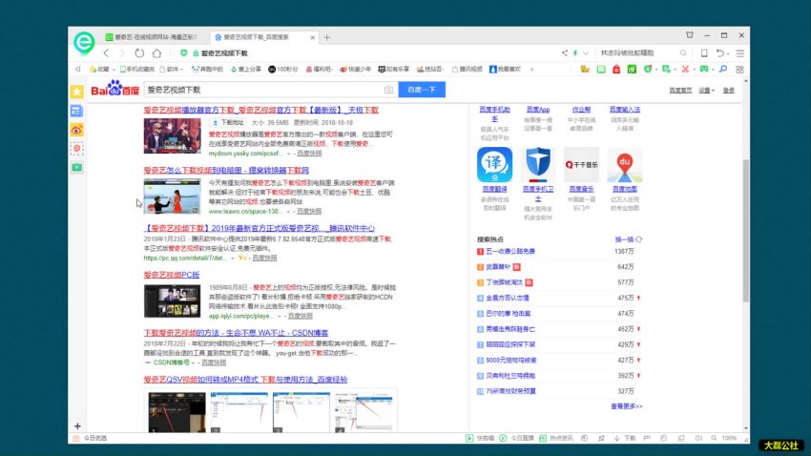Open the QSV to MP4 Baidu Jingyan link
811x456 pixels.
click(245, 379)
